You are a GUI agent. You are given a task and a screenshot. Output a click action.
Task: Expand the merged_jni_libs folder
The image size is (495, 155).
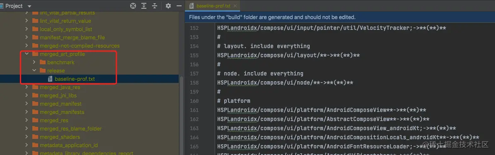pos(27,95)
